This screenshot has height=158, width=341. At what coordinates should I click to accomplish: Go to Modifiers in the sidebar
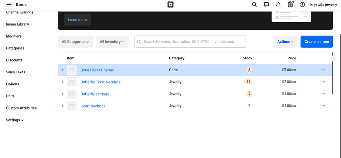click(14, 36)
